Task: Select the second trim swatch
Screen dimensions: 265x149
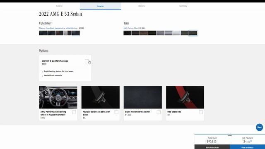Action: pos(136,33)
